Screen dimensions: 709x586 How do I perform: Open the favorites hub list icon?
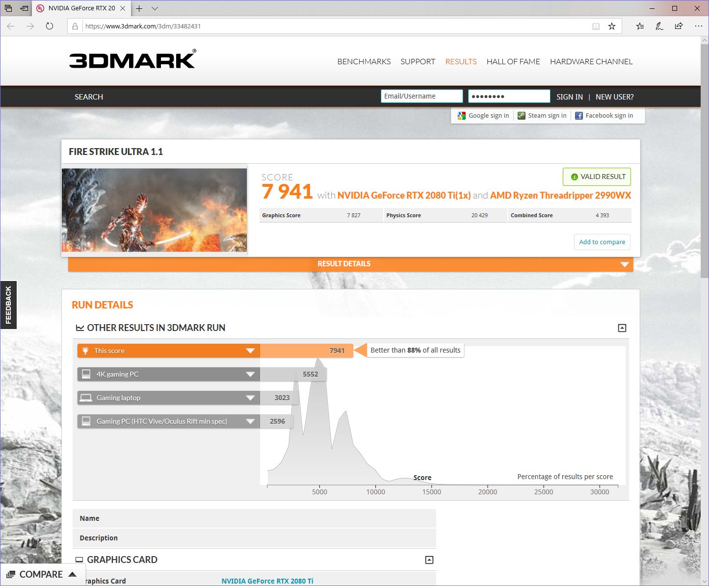pyautogui.click(x=640, y=26)
